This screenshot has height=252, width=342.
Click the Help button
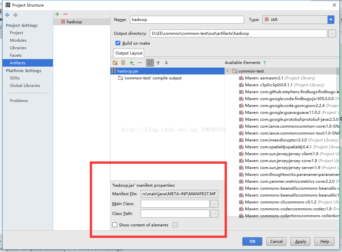click(x=324, y=241)
